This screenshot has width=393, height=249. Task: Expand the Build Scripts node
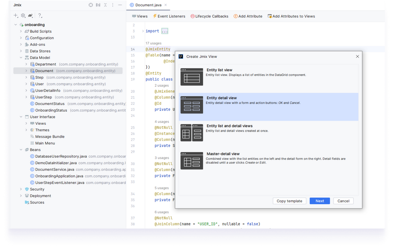tap(21, 31)
